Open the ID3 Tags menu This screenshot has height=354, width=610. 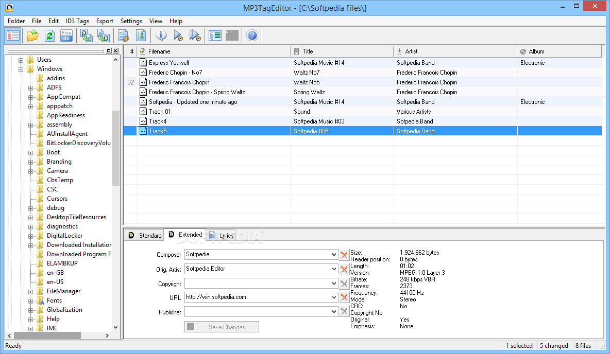pyautogui.click(x=77, y=21)
